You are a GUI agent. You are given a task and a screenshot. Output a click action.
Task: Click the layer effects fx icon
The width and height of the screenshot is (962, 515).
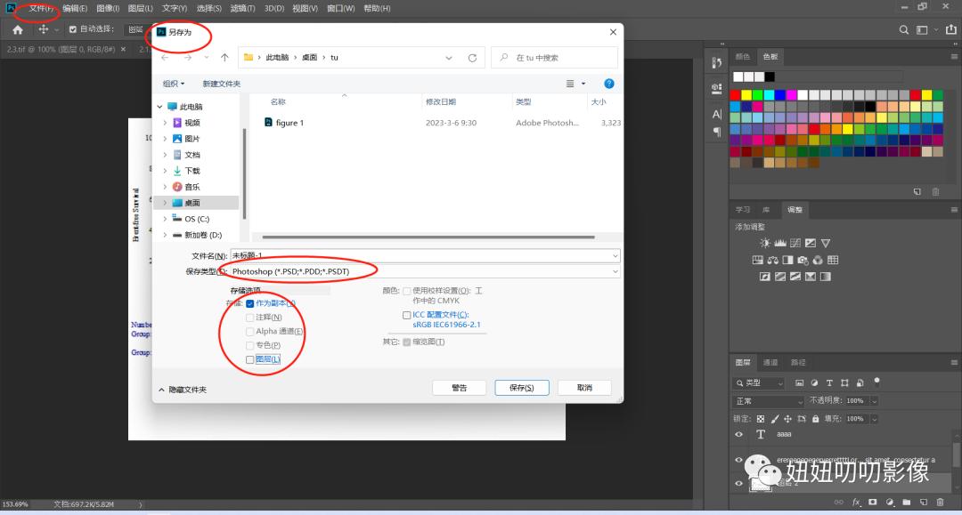856,503
